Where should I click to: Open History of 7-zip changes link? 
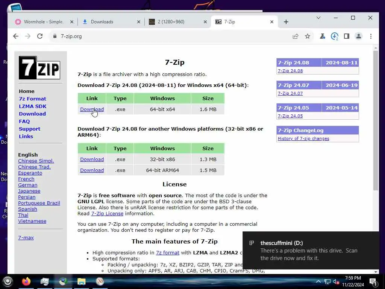click(x=303, y=138)
